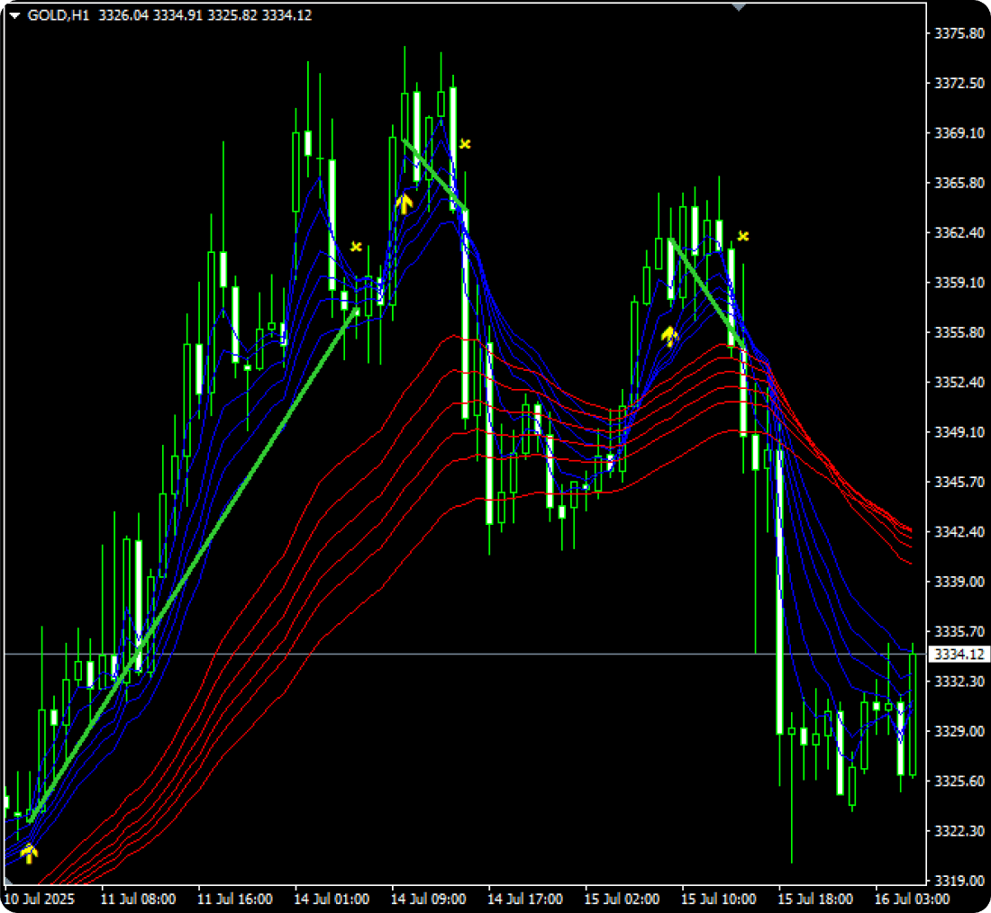Click the current price label 3334.12 on axis
This screenshot has height=913, width=991.
[957, 654]
